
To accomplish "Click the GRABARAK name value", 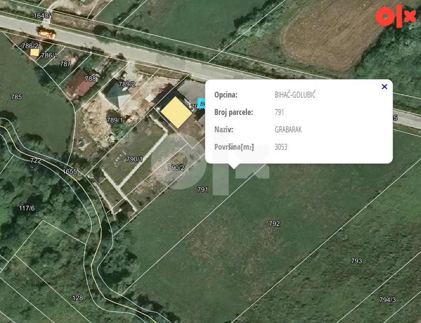I will point(288,129).
